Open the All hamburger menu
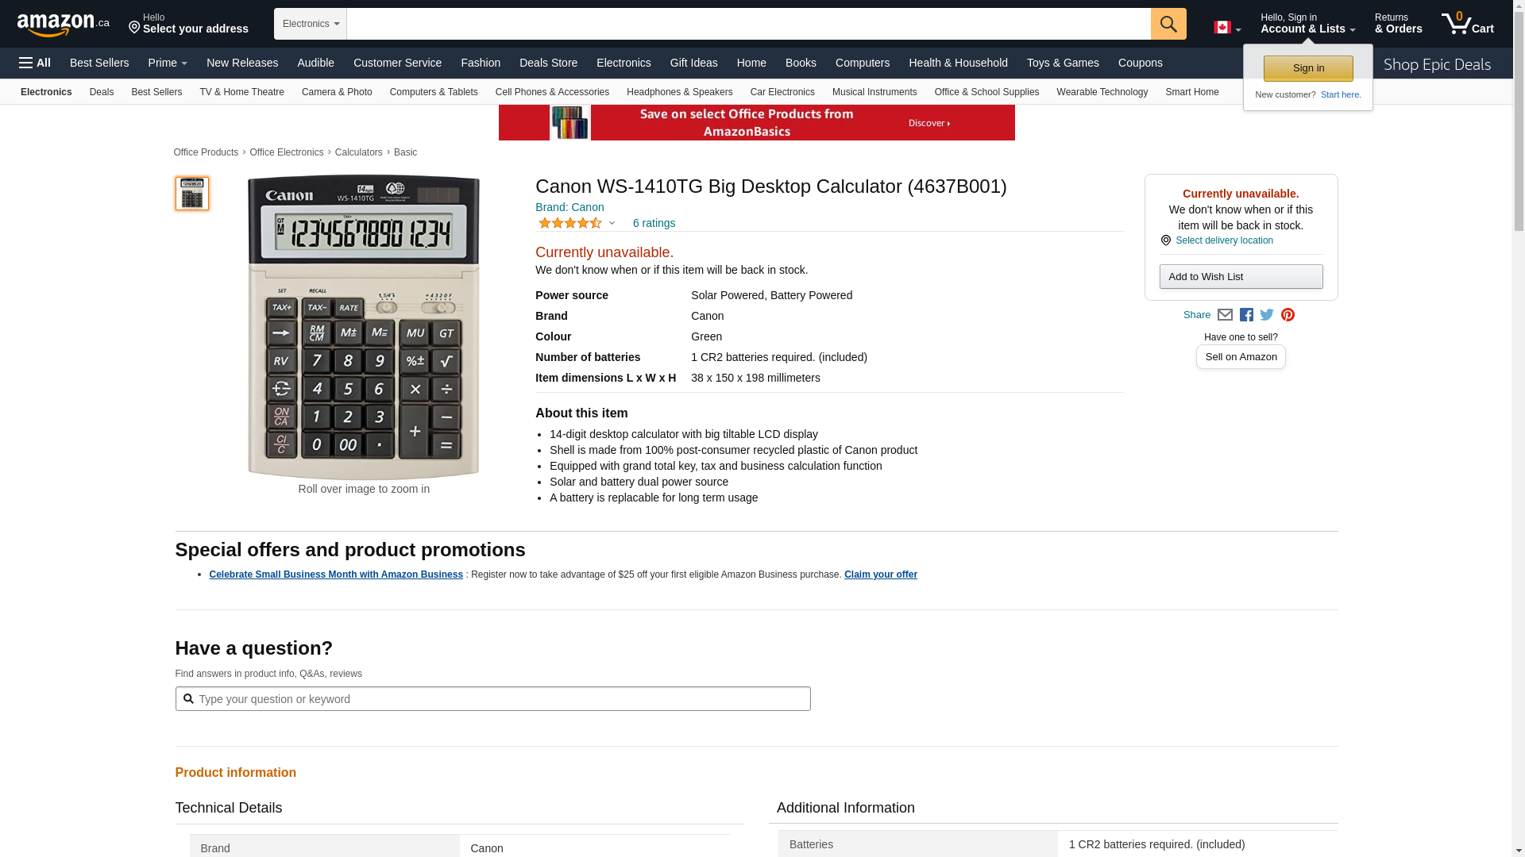The width and height of the screenshot is (1525, 857). coord(35,63)
